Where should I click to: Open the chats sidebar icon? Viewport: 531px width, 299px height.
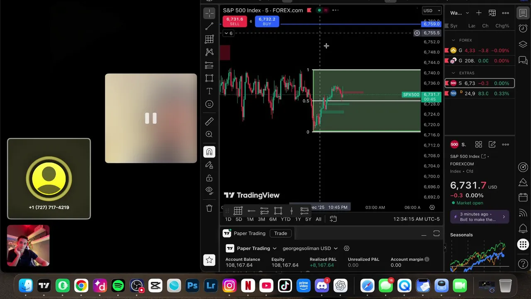point(523,61)
